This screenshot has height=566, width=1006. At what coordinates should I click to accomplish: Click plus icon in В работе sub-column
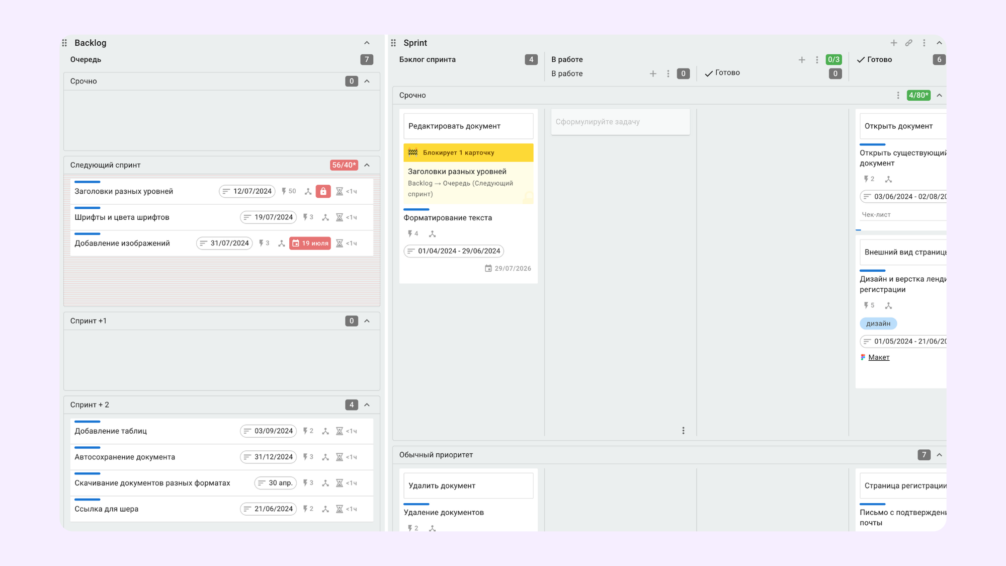point(653,73)
